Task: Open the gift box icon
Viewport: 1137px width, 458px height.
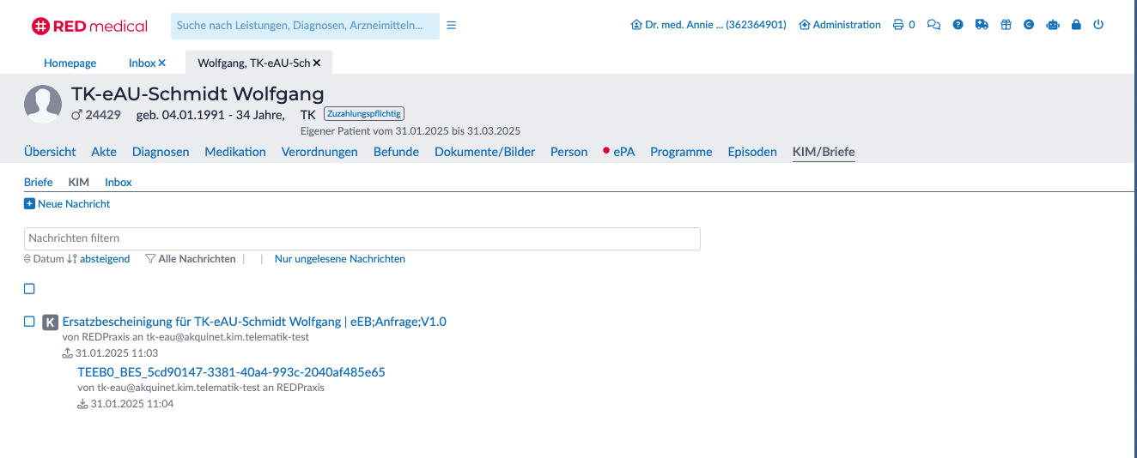Action: [x=1006, y=25]
